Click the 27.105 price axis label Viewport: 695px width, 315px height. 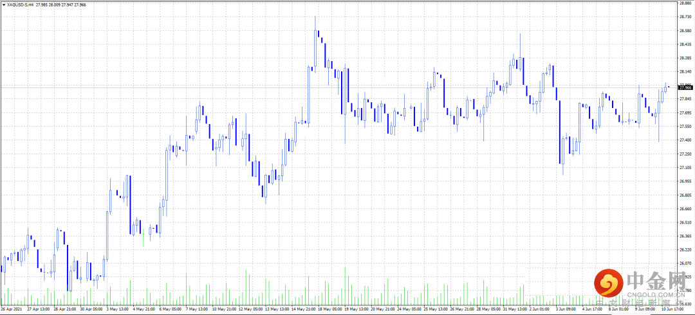[x=685, y=168]
